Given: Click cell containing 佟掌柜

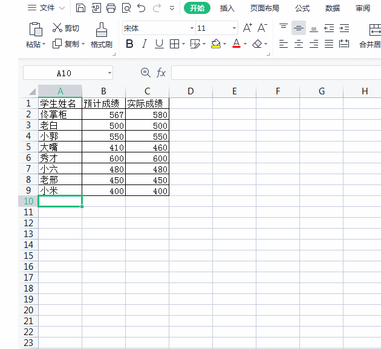Looking at the screenshot, I should pos(60,114).
